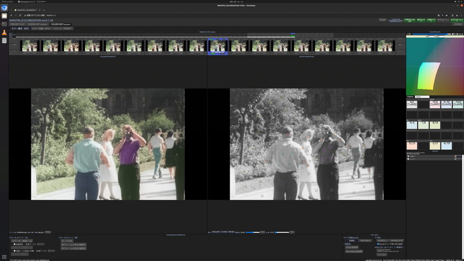
Task: Launch VLC media player from dock
Action: coord(4,32)
